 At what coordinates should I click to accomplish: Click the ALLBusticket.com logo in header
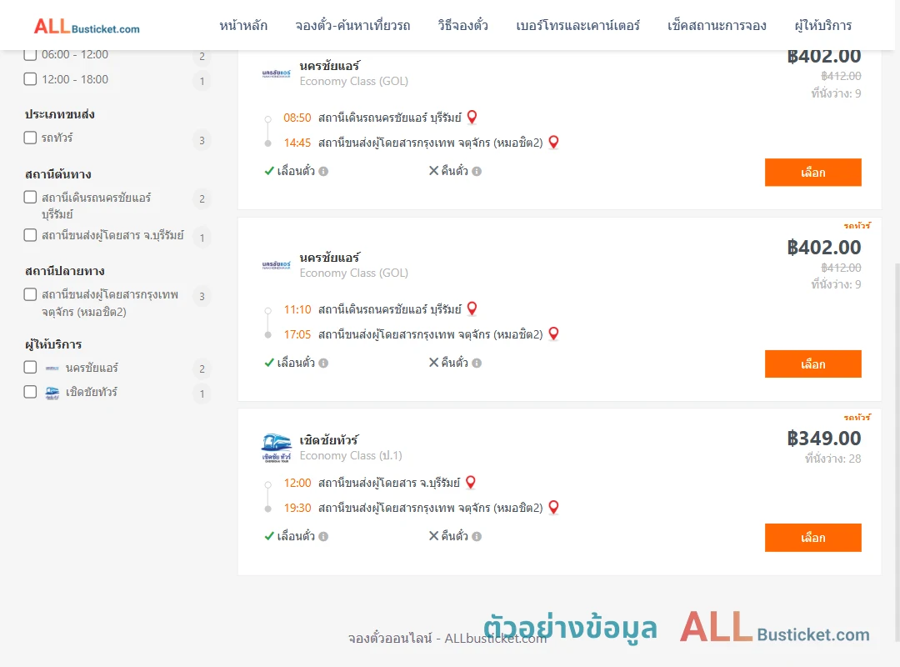click(87, 27)
